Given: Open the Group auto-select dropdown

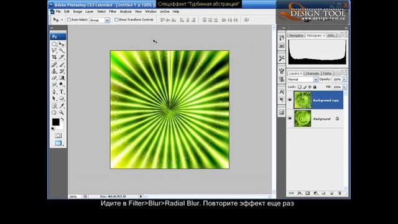Looking at the screenshot, I should click(108, 20).
